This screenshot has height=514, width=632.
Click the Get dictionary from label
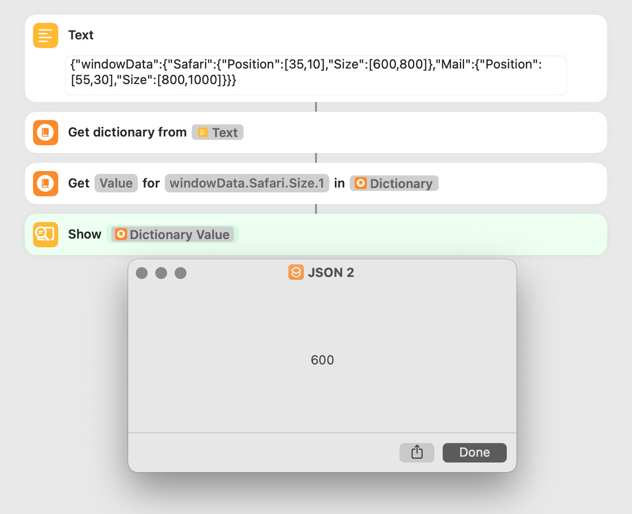tap(127, 132)
